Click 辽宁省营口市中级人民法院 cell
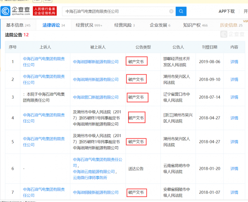The height and width of the screenshot is (202, 248). click(176, 97)
